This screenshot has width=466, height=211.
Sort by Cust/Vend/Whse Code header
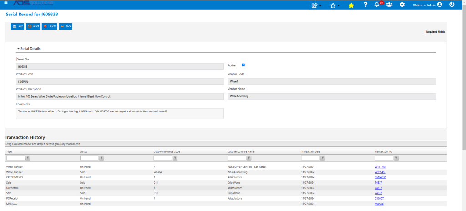(167, 151)
